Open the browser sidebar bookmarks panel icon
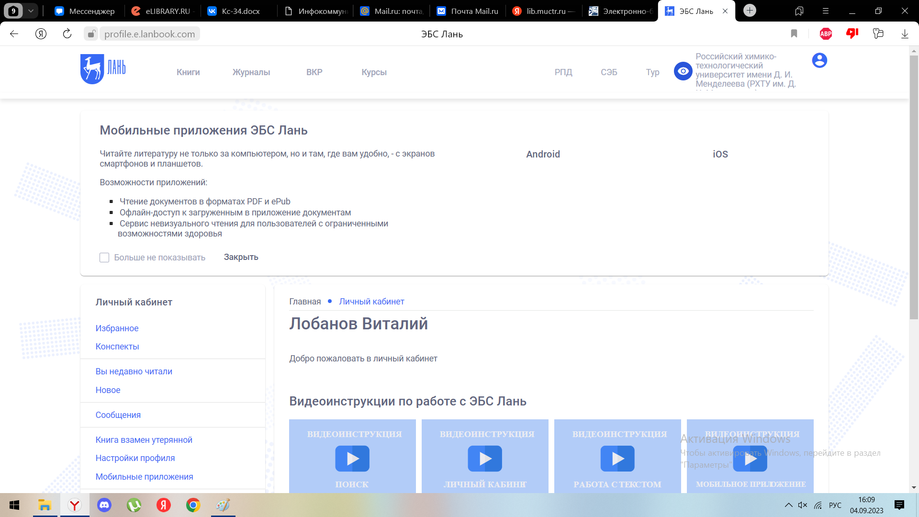This screenshot has width=919, height=517. (x=799, y=11)
